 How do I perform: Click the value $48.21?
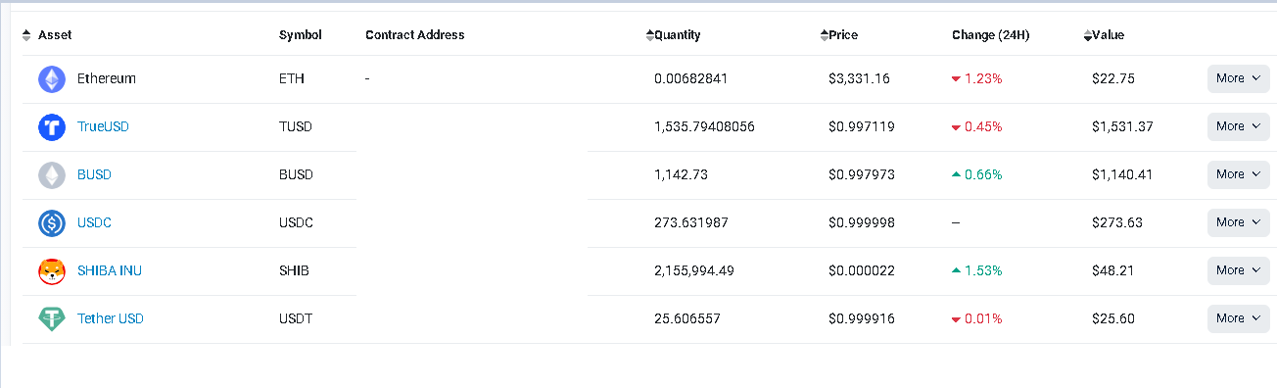tap(1113, 270)
